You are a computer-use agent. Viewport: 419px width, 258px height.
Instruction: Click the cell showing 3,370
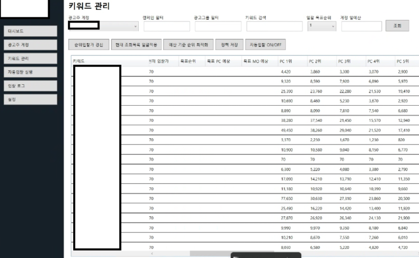click(x=285, y=140)
